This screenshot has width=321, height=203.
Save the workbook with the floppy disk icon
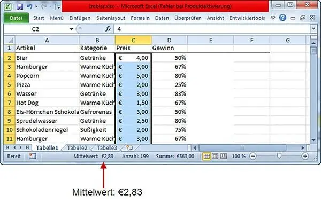pyautogui.click(x=20, y=6)
